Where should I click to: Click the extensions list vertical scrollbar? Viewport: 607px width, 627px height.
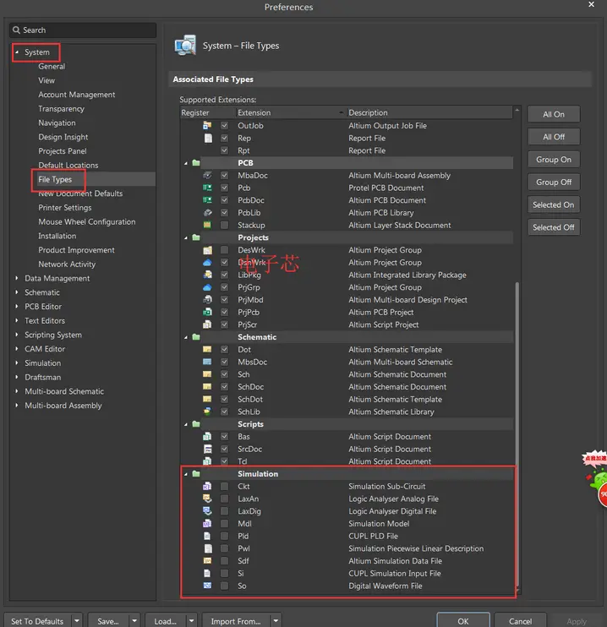point(517,433)
